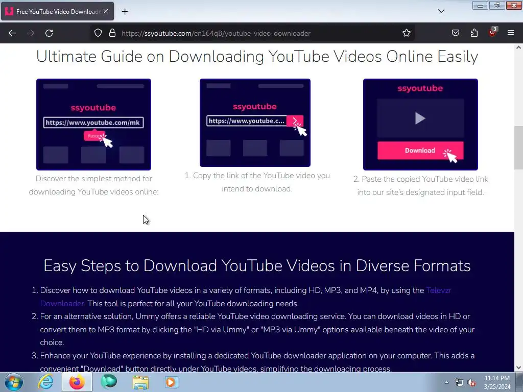Restore down the Firefox window
Viewport: 523px width, 392px height.
(x=496, y=5)
